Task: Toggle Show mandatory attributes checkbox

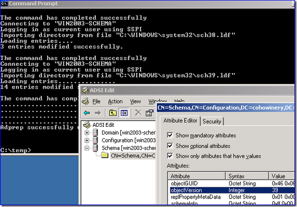Action: coord(170,135)
